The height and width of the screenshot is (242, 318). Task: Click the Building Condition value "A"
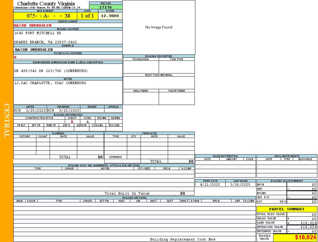click(x=88, y=122)
